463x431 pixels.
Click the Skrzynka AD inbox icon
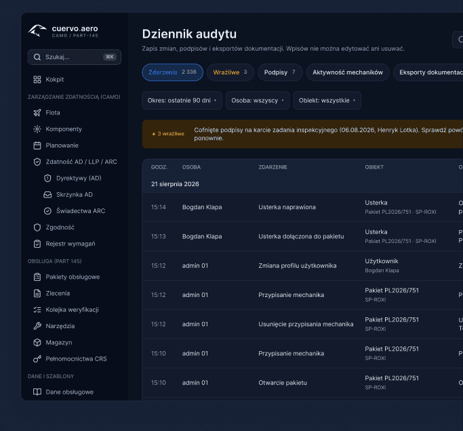[x=47, y=195]
